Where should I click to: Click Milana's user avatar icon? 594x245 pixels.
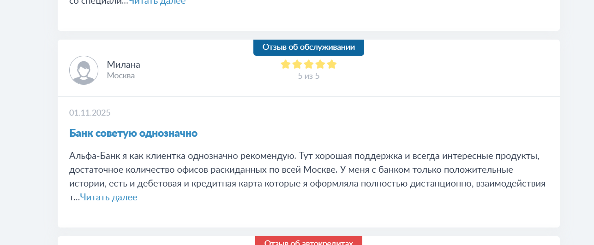pyautogui.click(x=84, y=70)
